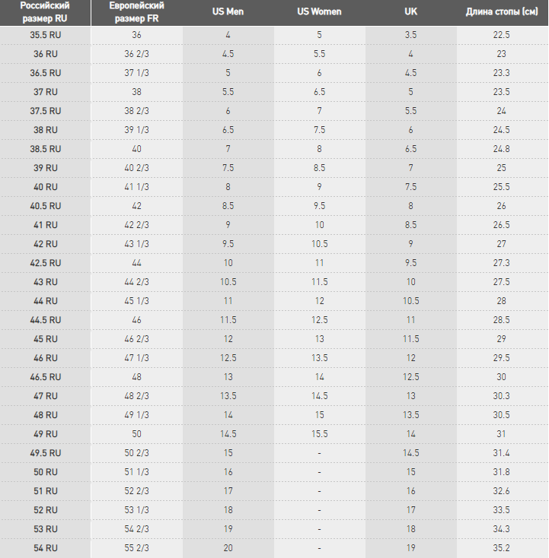This screenshot has width=549, height=558.
Task: Click the 27.3 foot length value
Action: pos(502,263)
